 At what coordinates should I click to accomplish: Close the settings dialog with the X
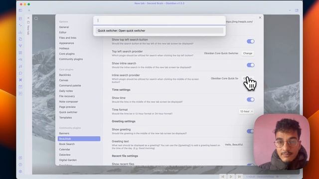(260, 18)
